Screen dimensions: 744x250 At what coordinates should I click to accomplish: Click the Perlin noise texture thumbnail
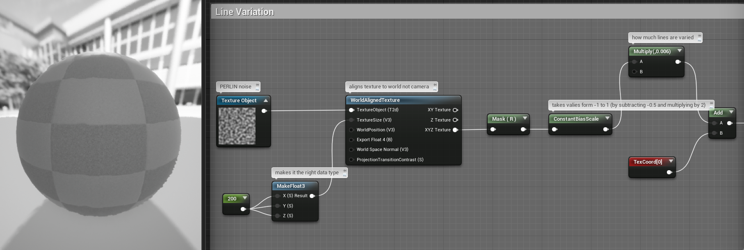coord(237,126)
